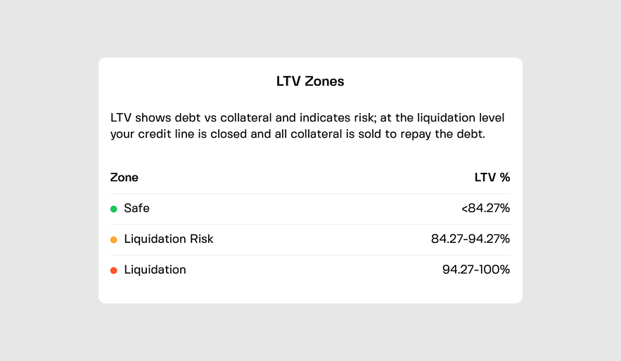The height and width of the screenshot is (361, 621).
Task: Click the Liquidation label in last row
Action: 155,270
